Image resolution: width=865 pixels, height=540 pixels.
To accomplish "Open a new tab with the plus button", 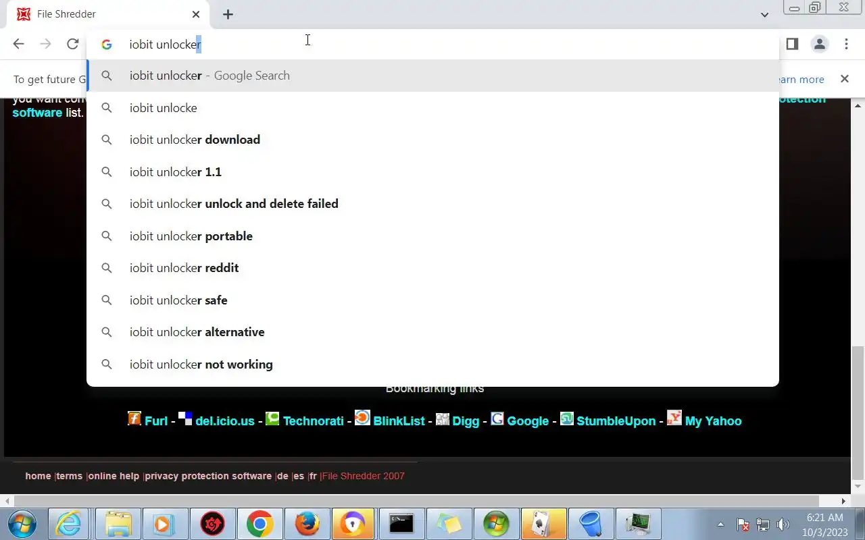I will [228, 14].
